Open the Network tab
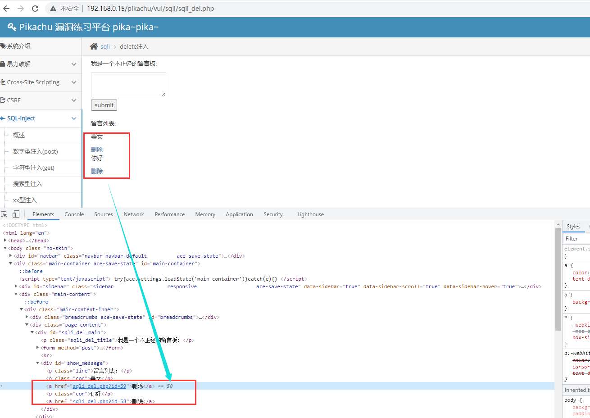590x418 pixels. [x=134, y=214]
